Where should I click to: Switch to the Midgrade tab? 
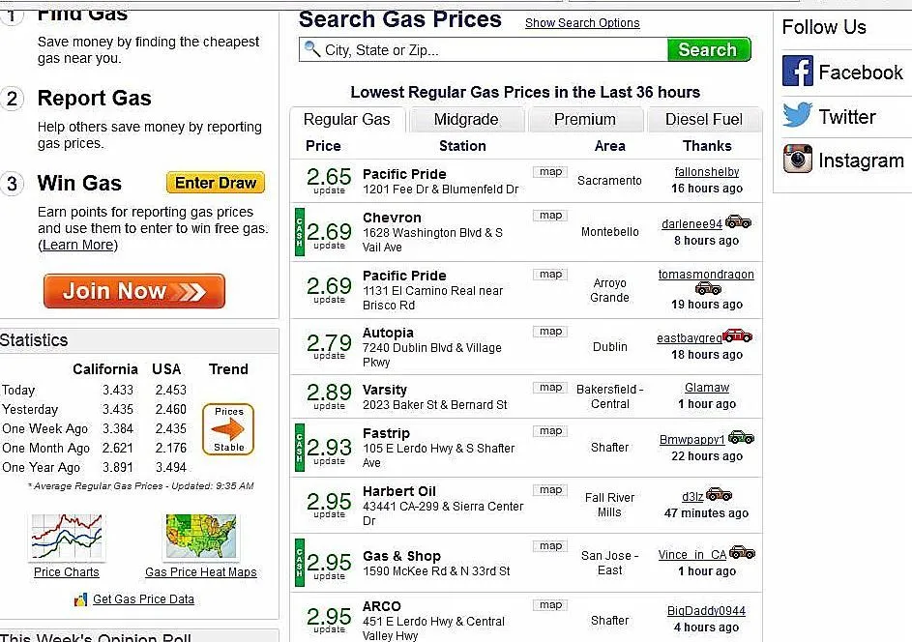[467, 120]
